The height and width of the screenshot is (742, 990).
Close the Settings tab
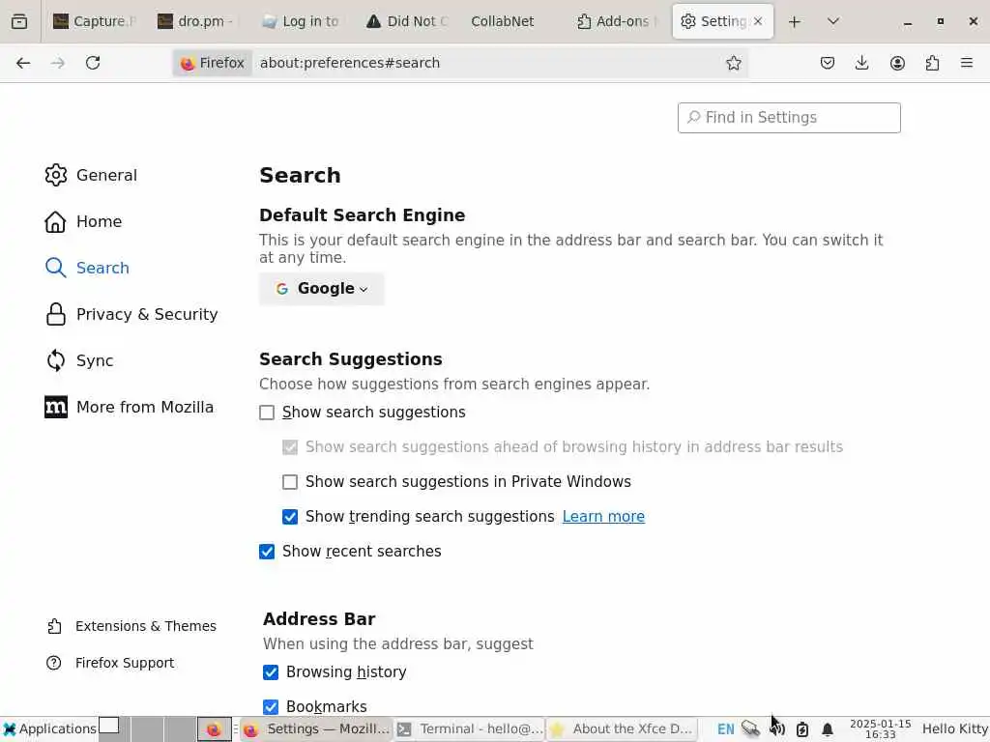pyautogui.click(x=758, y=21)
